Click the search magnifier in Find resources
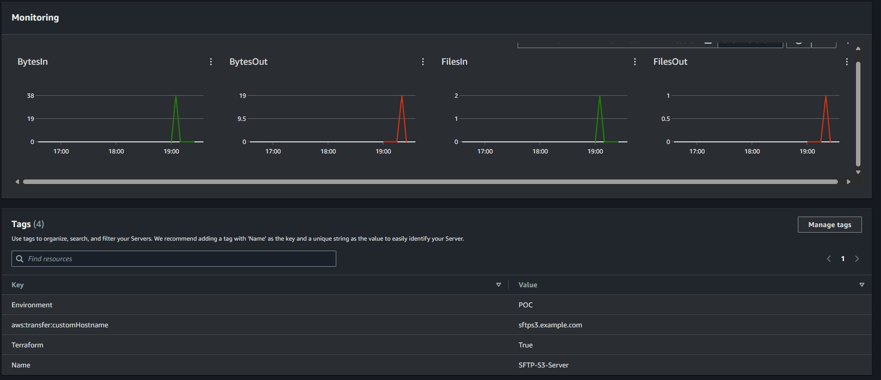881x380 pixels. (20, 259)
